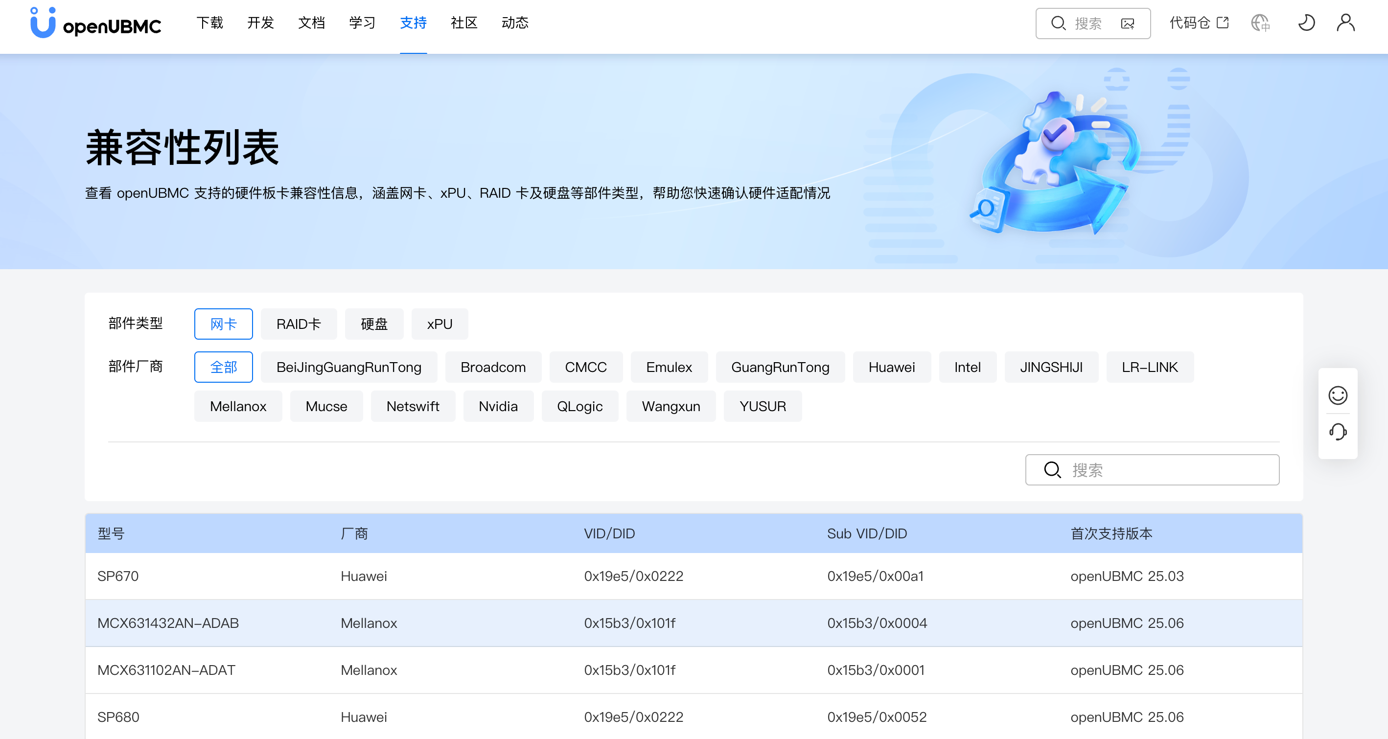The height and width of the screenshot is (739, 1388).
Task: Focus the header 搜索 field
Action: [x=1093, y=23]
